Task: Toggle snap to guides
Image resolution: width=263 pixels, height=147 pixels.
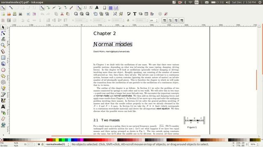Action: [x=116, y=8]
